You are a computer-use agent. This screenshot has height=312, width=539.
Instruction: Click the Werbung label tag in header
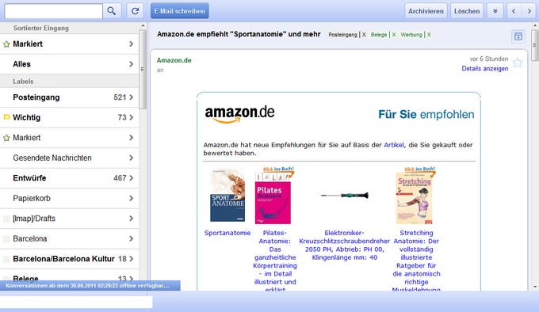(x=411, y=35)
